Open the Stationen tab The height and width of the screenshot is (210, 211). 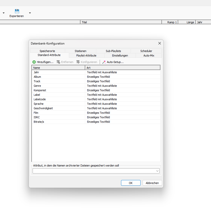80,51
